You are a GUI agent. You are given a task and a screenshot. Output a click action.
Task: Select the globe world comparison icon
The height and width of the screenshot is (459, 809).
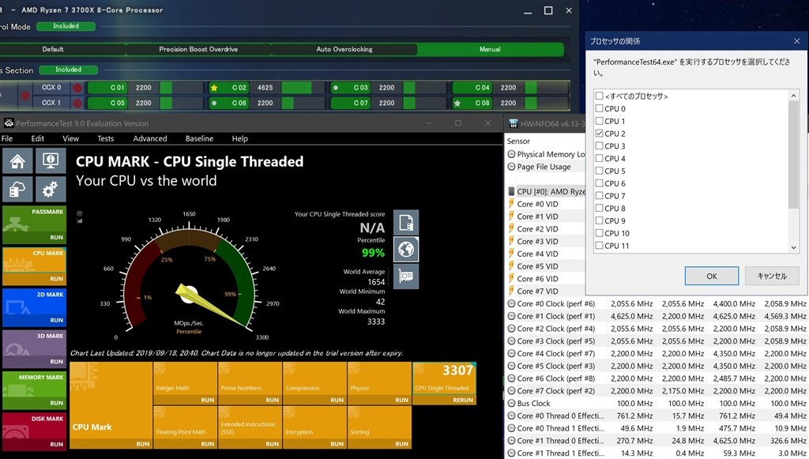[406, 250]
